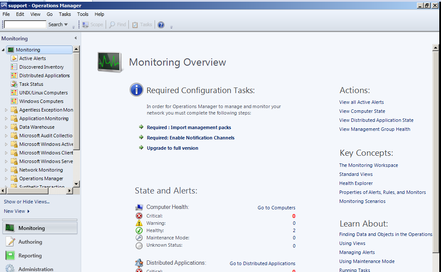Open the Go menu
Viewport: 441px width, 272px height.
[x=49, y=14]
